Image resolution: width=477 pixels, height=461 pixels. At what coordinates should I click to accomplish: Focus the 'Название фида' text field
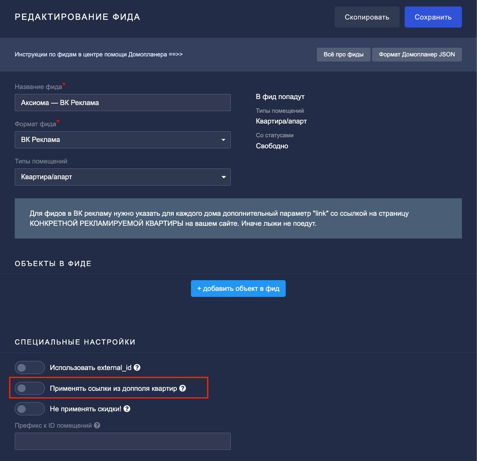(122, 103)
